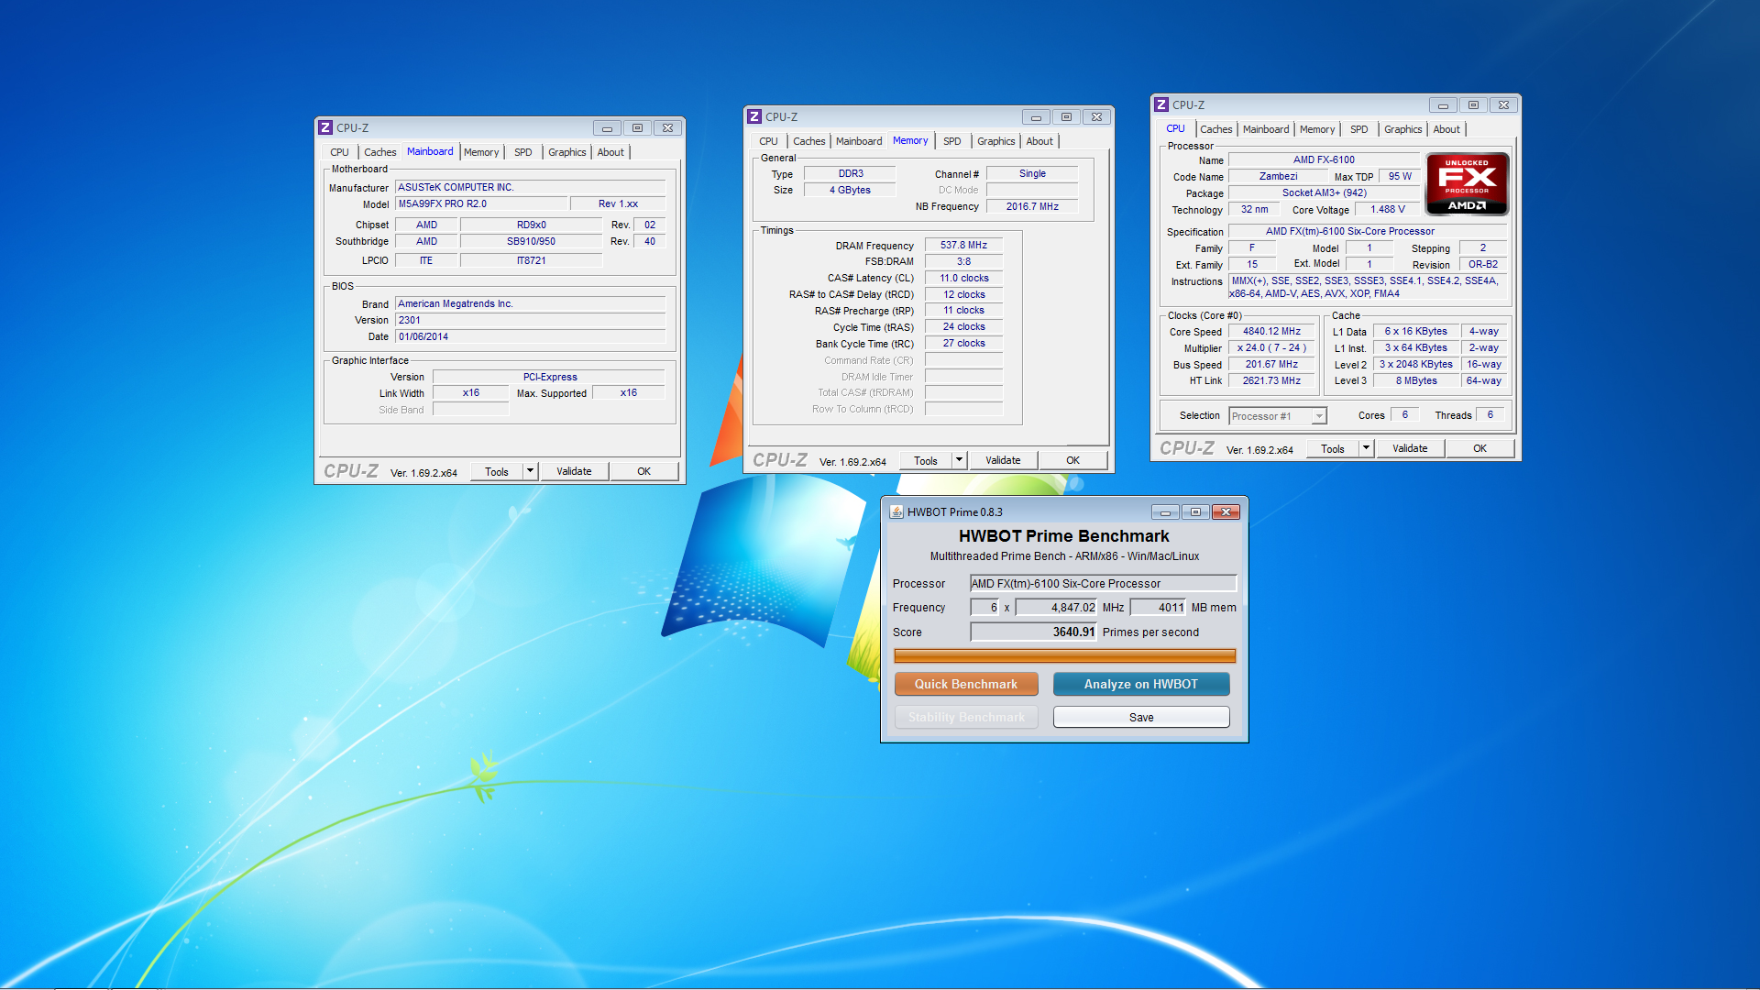Click the Score field showing 3640.91

(x=1033, y=632)
